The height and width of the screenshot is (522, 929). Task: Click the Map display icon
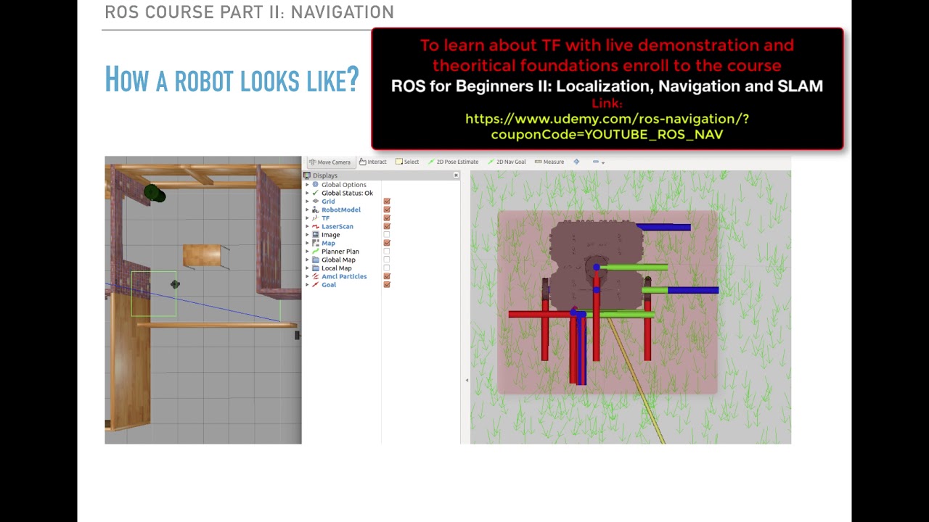point(315,243)
